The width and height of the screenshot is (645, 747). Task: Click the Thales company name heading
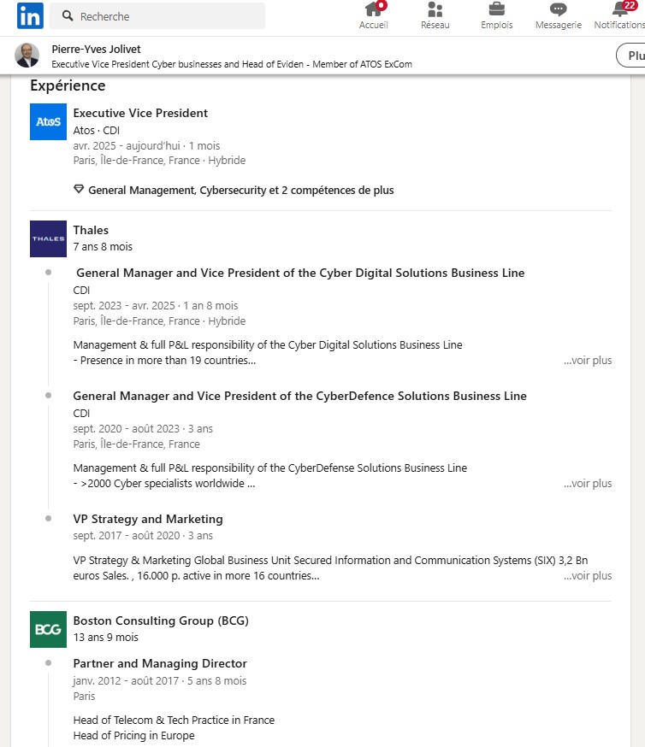point(91,230)
